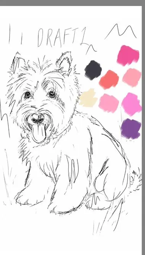Screen dimensions: 145x255
Task: Pick the purple color swatch
Action: (131, 129)
